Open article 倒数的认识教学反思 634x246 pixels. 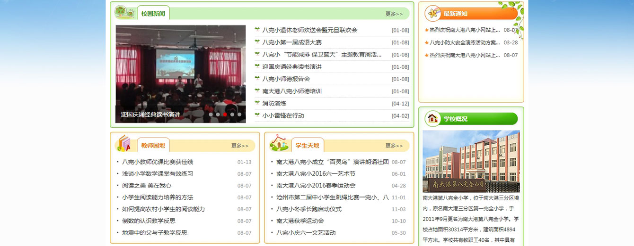point(149,221)
